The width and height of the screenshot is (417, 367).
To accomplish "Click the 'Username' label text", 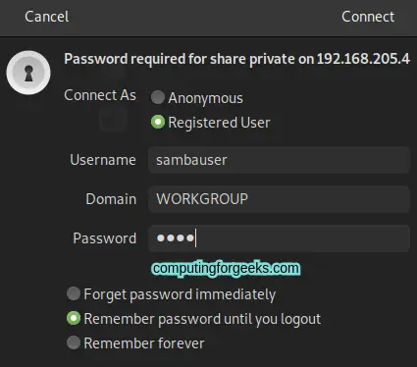I will (x=103, y=160).
